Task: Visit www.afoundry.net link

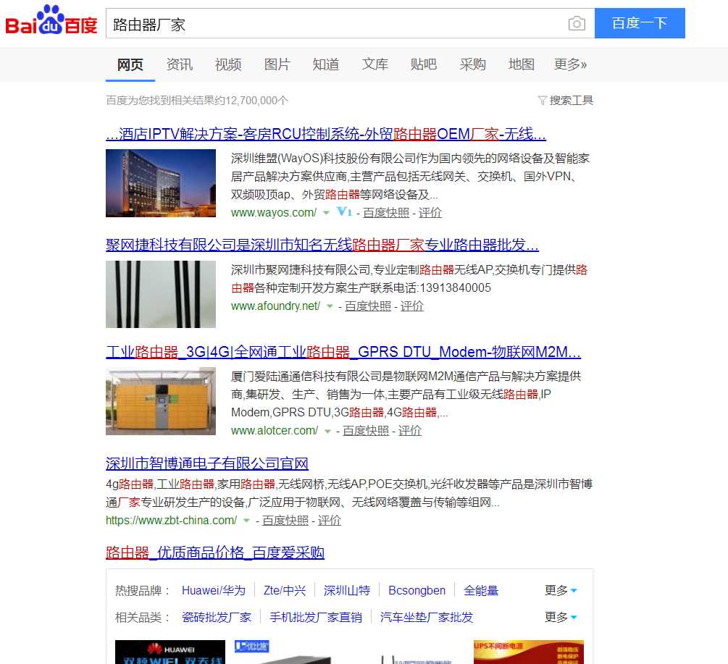Action: (275, 306)
